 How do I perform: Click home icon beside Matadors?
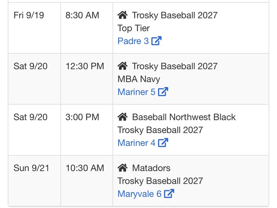123,168
